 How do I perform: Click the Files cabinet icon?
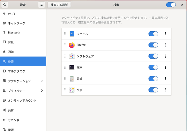pyautogui.click(x=72, y=34)
